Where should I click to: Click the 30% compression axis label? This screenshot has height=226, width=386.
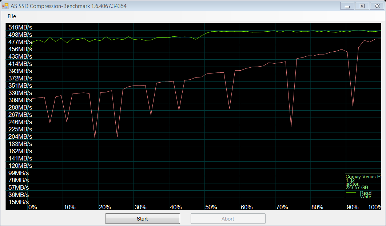click(140, 207)
